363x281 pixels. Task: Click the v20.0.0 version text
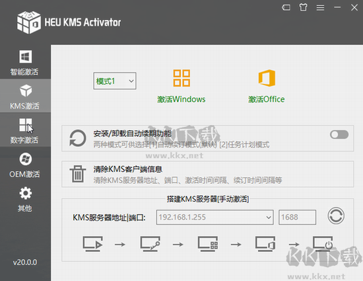click(x=25, y=262)
